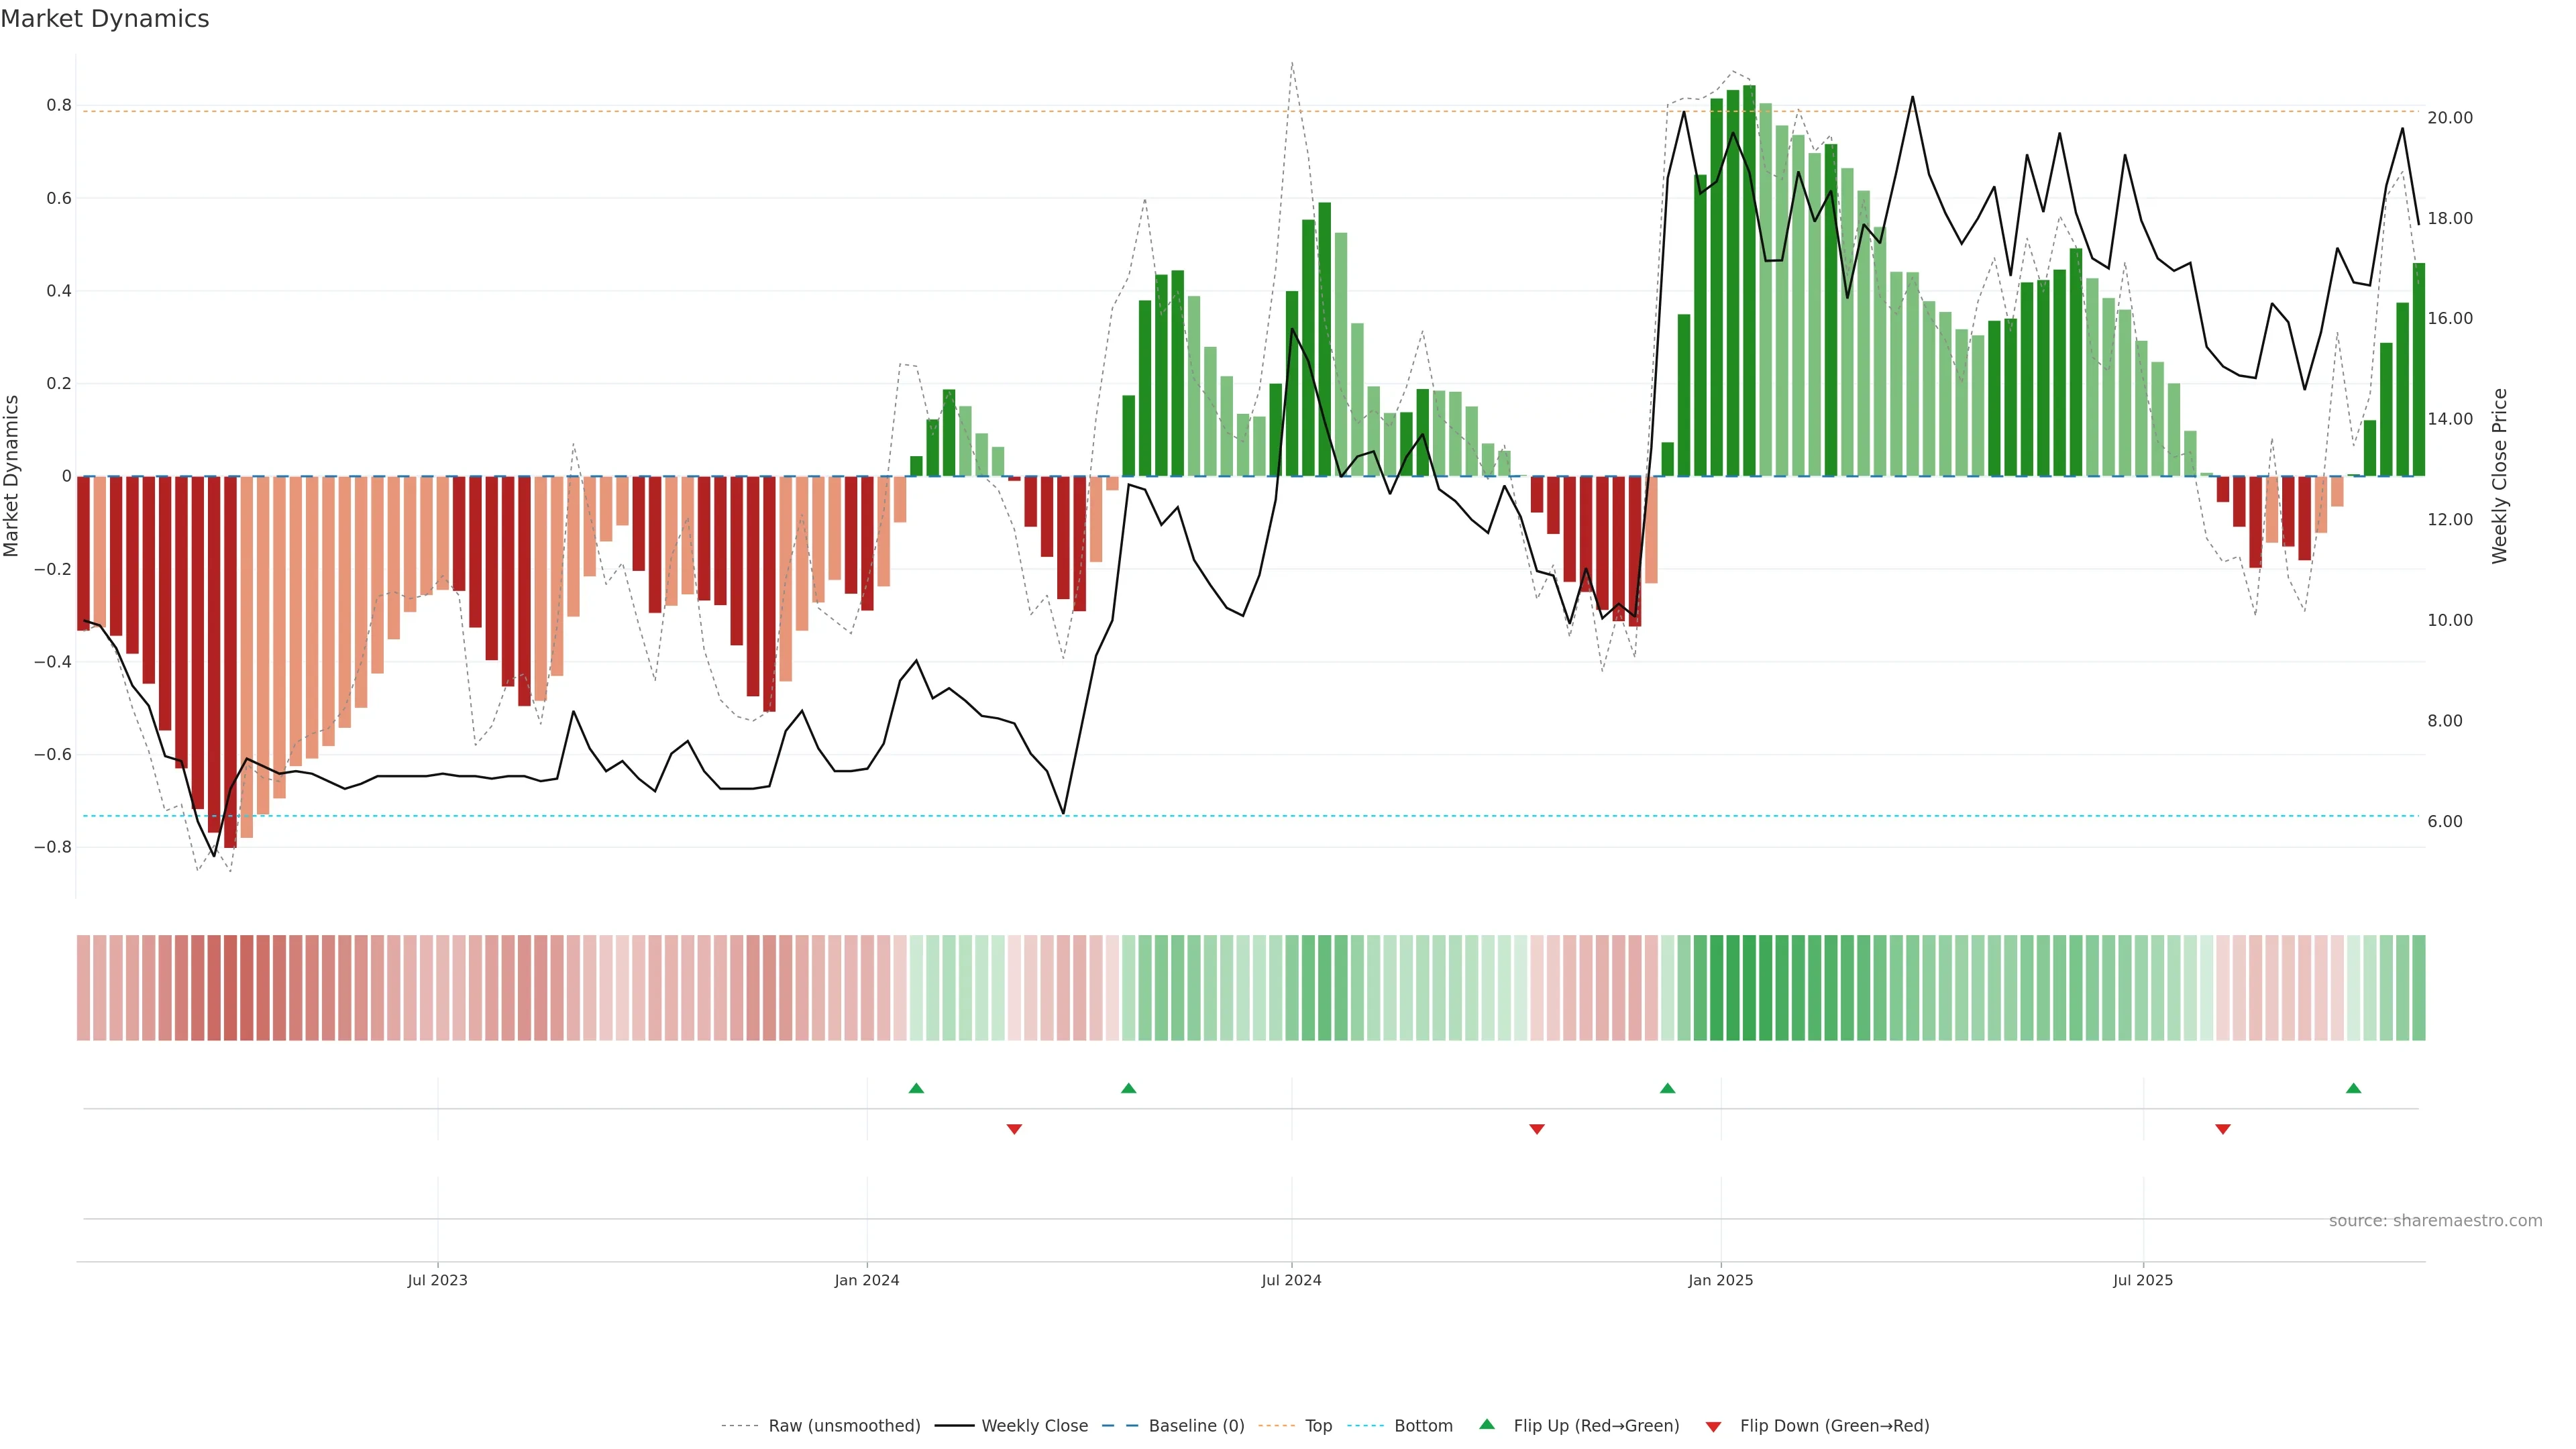This screenshot has height=1449, width=2576.
Task: Click the red flip-down triangle after Jul 2025
Action: click(2223, 1129)
